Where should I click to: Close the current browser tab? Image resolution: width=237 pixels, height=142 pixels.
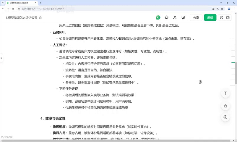(35, 3)
